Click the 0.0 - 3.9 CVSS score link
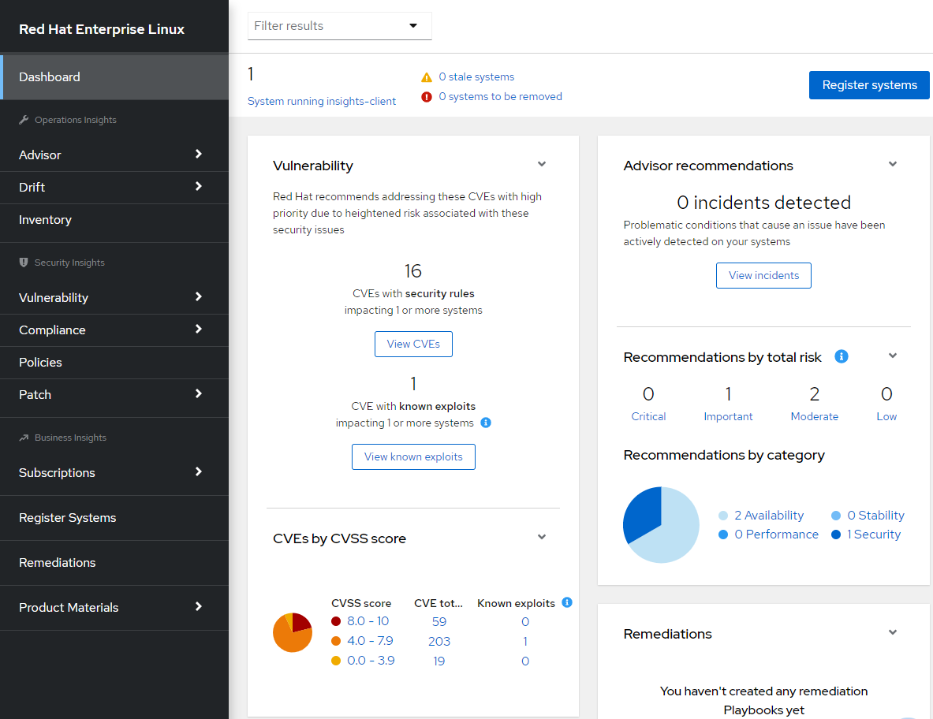 [x=371, y=661]
